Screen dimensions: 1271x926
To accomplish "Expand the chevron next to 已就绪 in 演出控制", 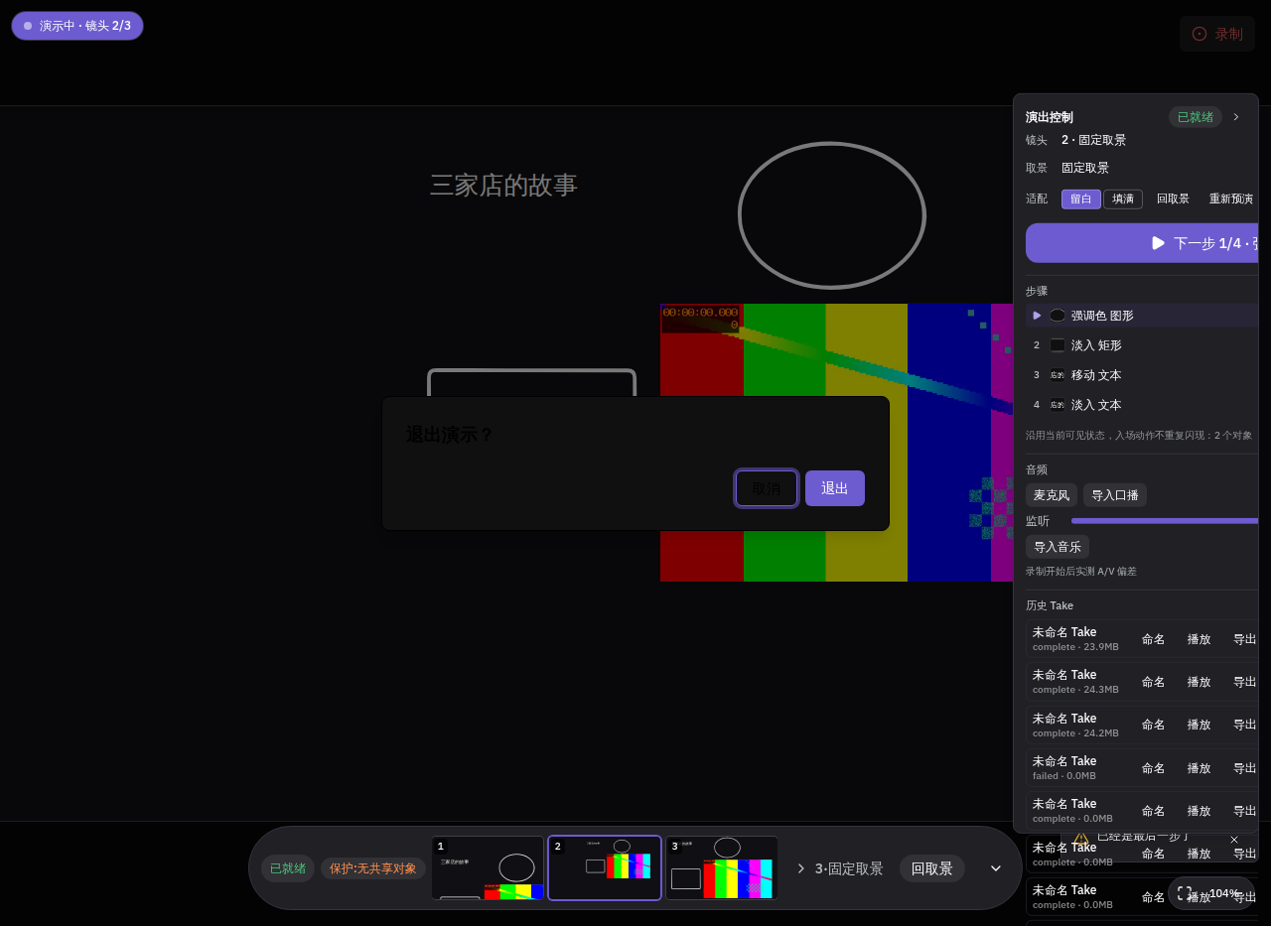I will pyautogui.click(x=1236, y=117).
